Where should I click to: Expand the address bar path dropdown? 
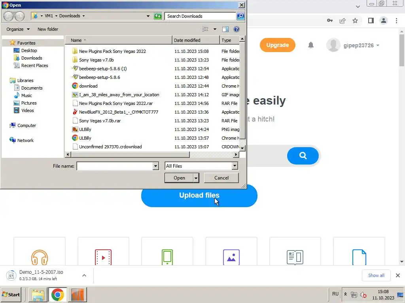tap(148, 16)
